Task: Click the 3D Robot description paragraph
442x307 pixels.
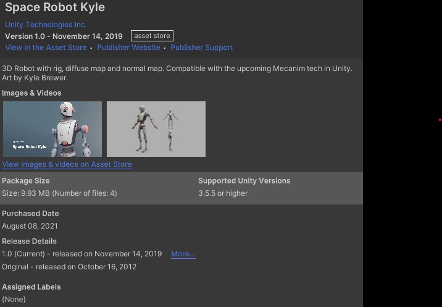Action: pyautogui.click(x=177, y=73)
